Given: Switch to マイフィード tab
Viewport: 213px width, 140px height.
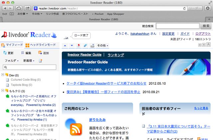Looking at the screenshot, I should coord(12,45).
